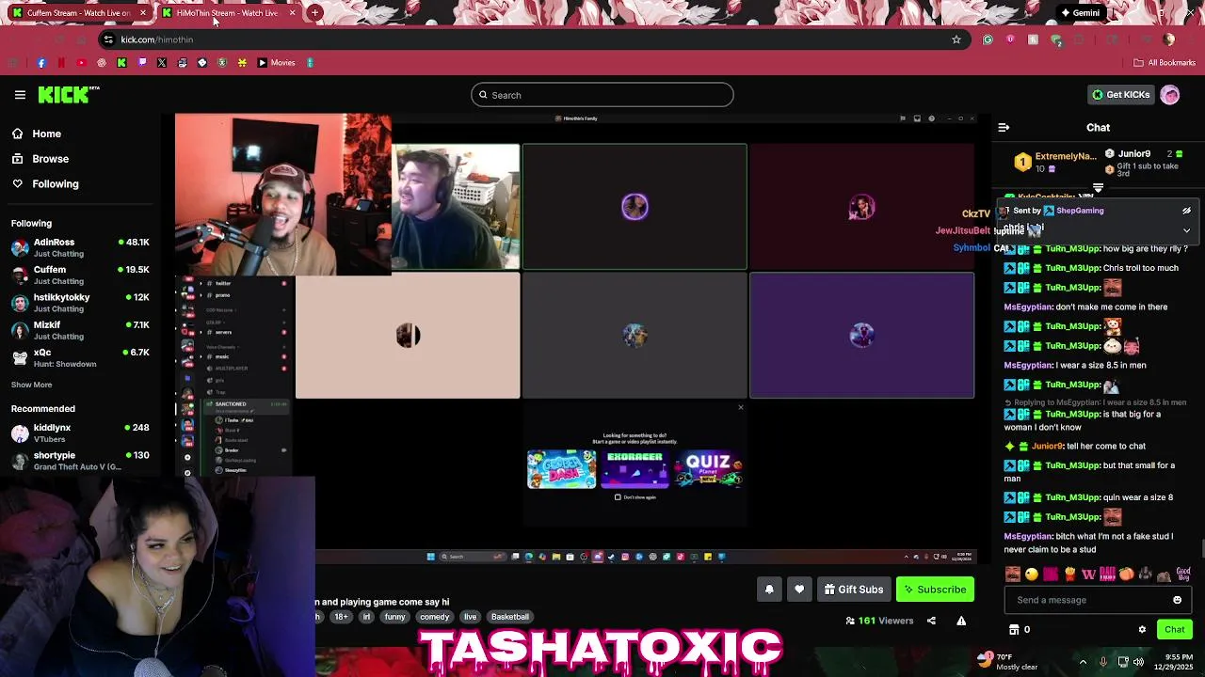Click the KICK logo
Screen dimensions: 1205x677
point(68,94)
